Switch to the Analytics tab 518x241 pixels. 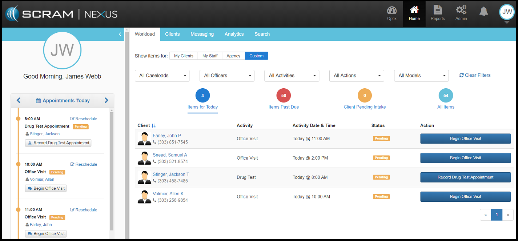tap(234, 34)
